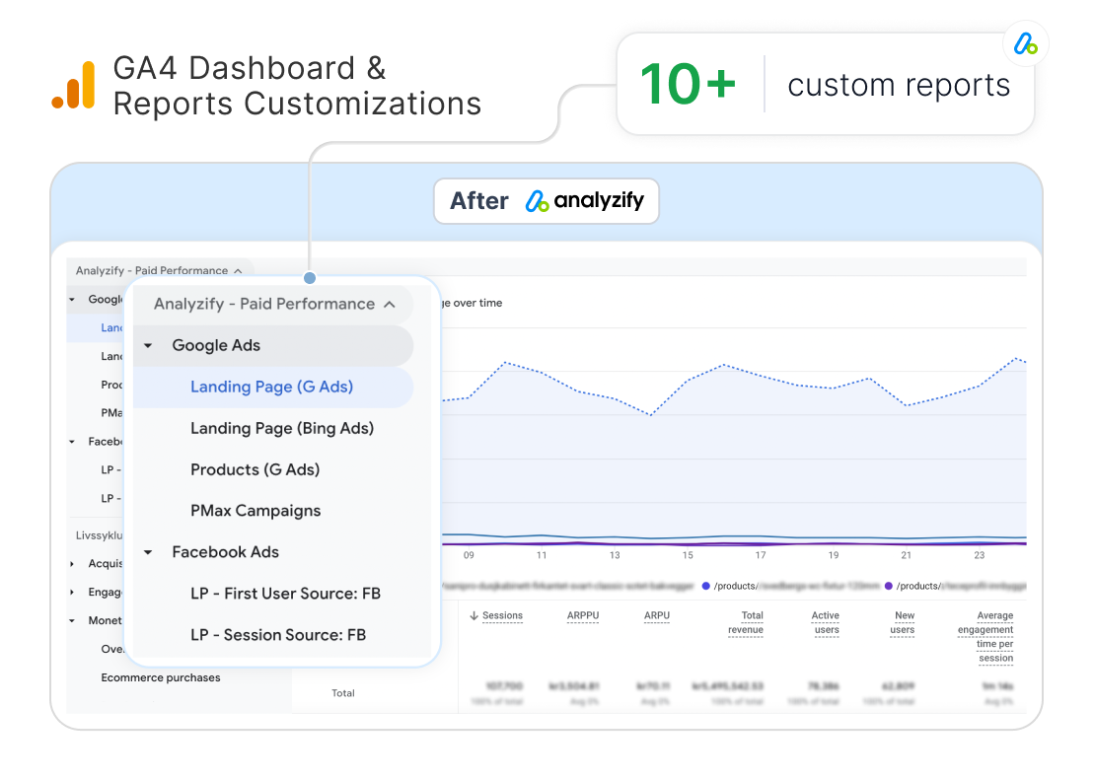1095x779 pixels.
Task: Collapse the Google Ads group arrow
Action: [x=148, y=345]
